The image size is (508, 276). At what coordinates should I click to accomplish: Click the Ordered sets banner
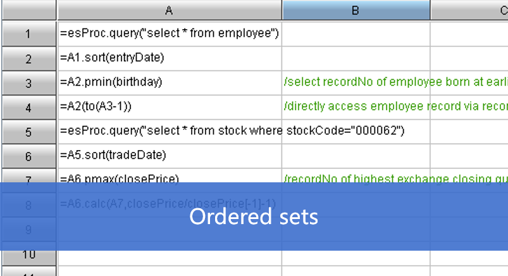coord(254,216)
